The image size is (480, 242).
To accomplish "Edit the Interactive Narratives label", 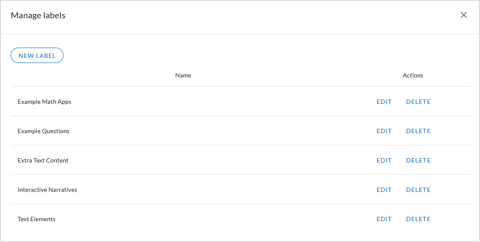I will click(x=384, y=190).
